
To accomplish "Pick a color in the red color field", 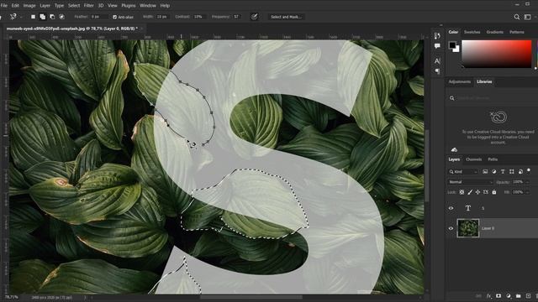I will pos(497,54).
